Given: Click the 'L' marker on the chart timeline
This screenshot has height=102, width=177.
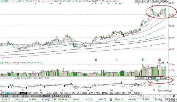Looking at the screenshot, I should (117, 60).
